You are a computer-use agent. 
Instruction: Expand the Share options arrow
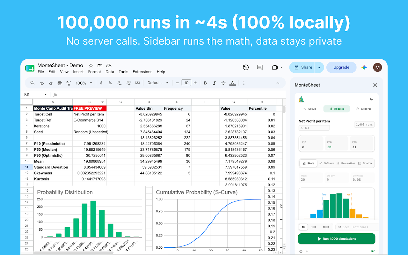click(319, 67)
